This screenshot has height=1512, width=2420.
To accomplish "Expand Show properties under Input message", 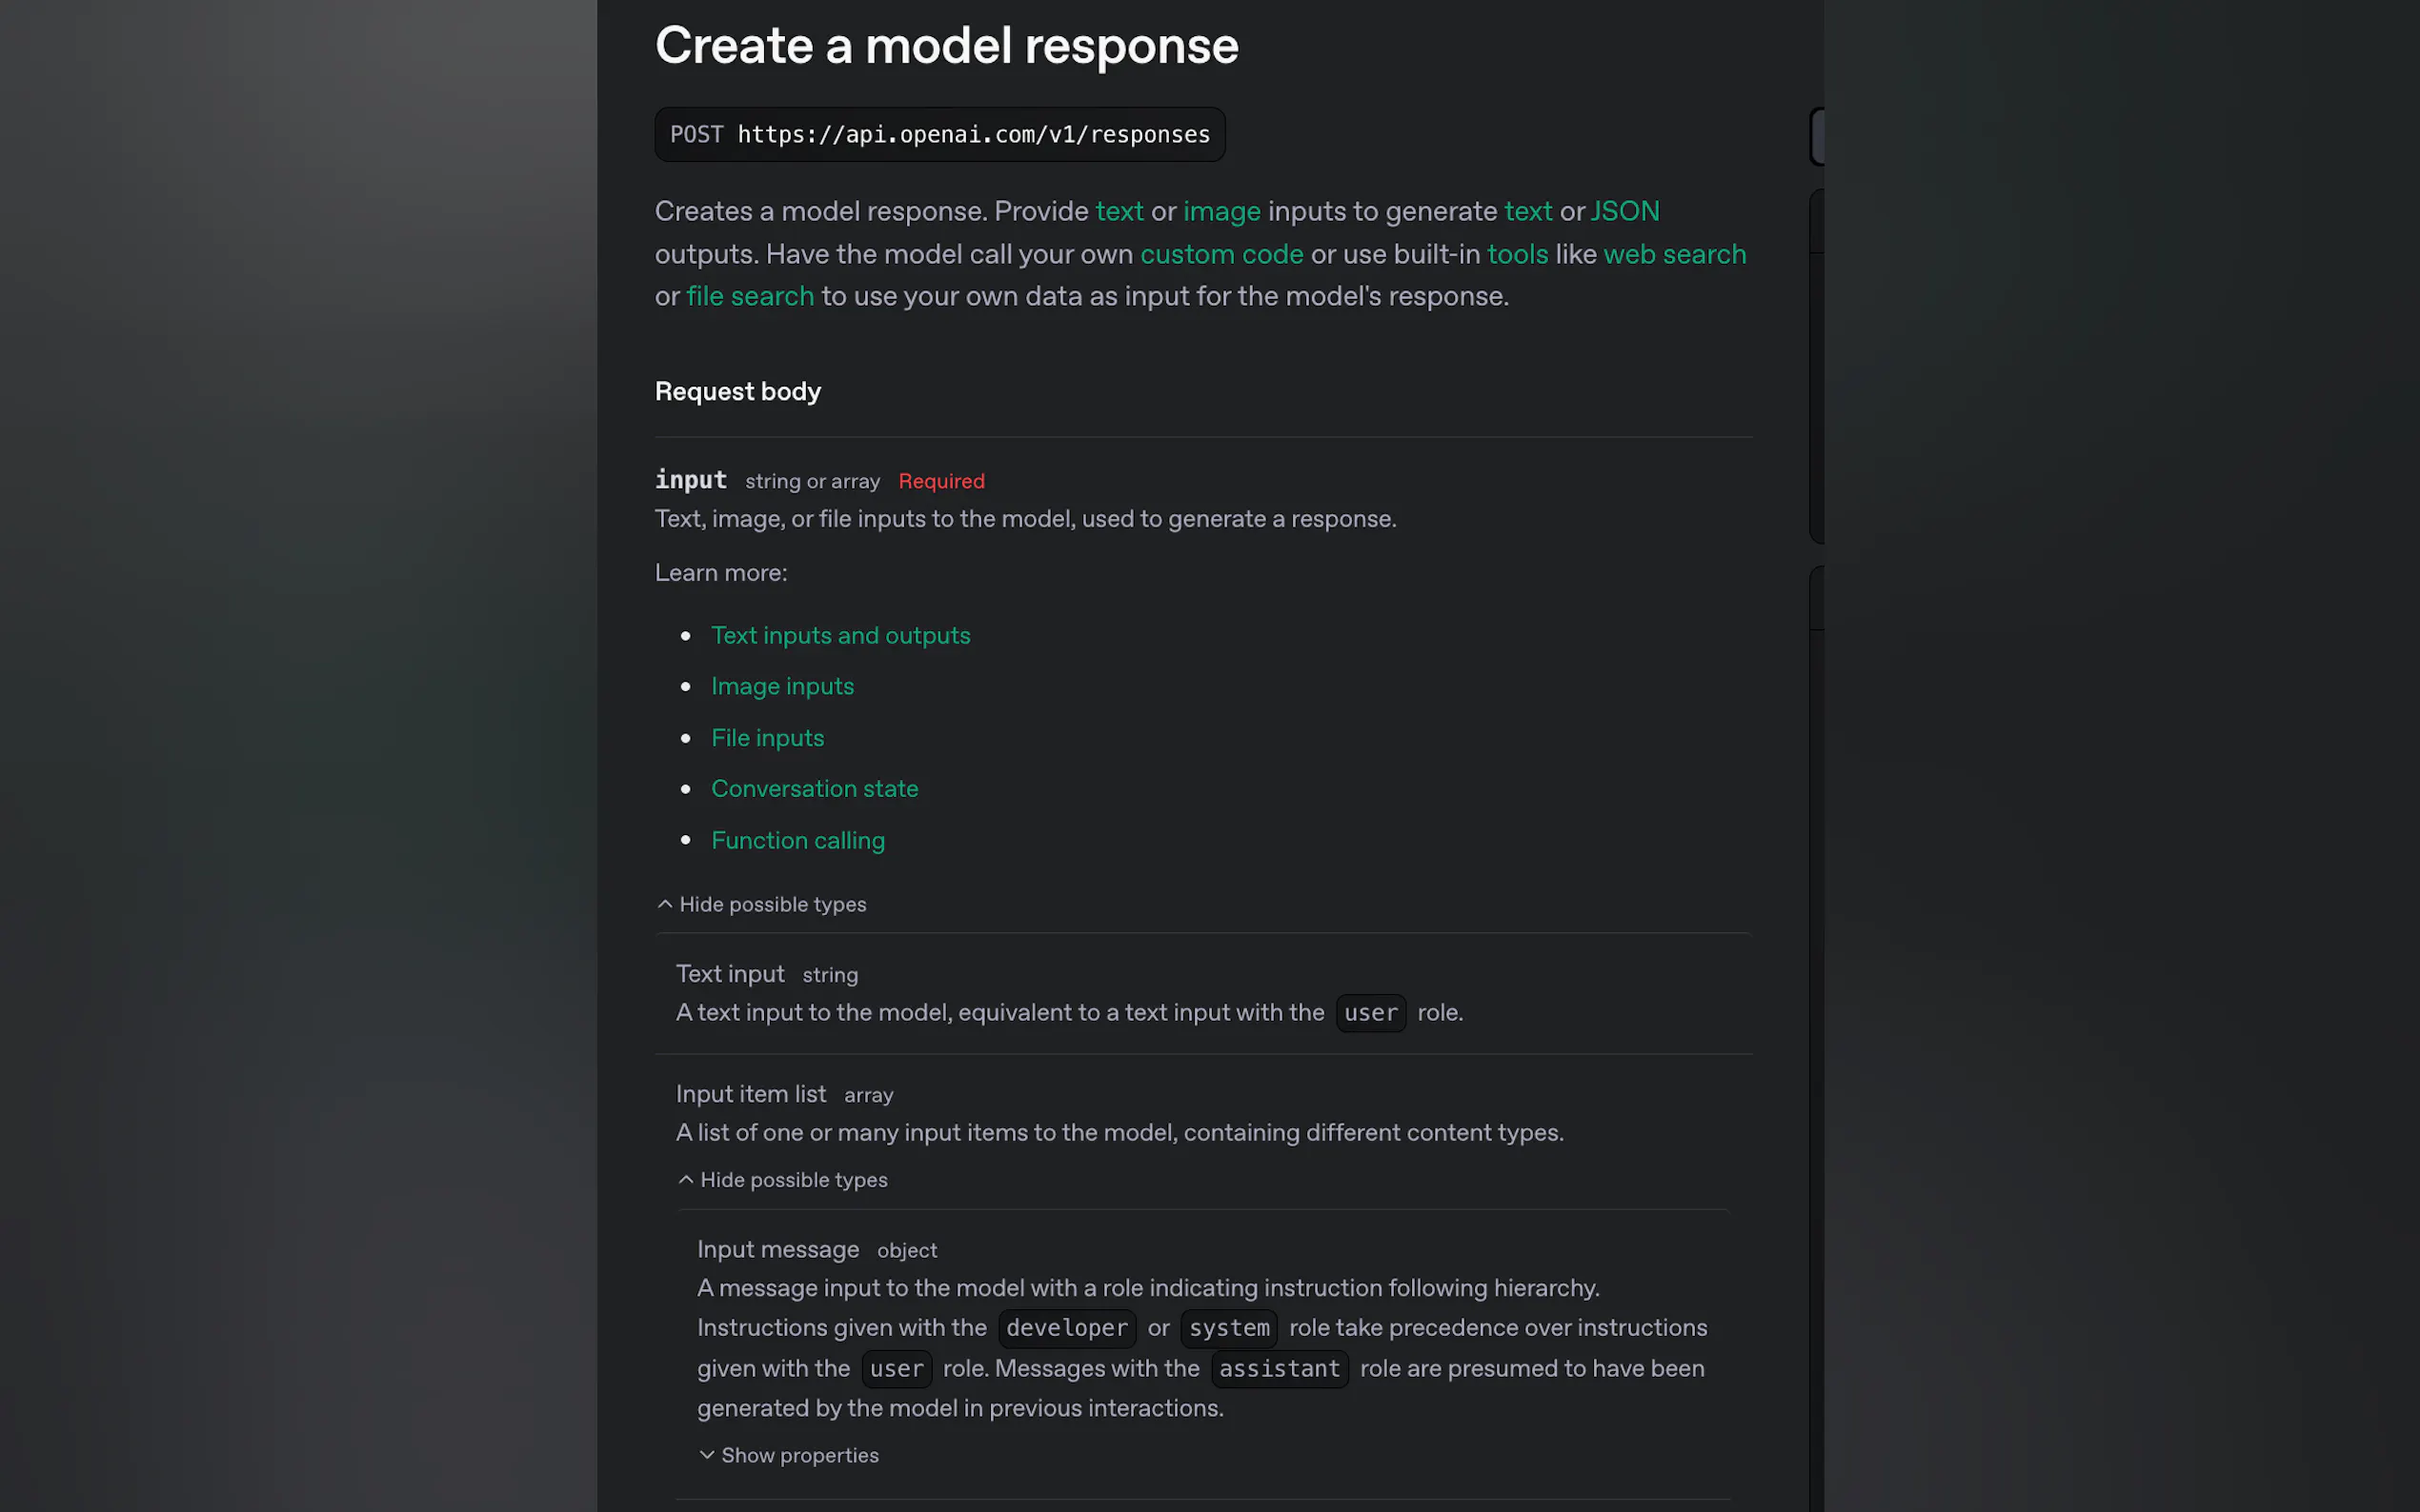I will tap(788, 1456).
